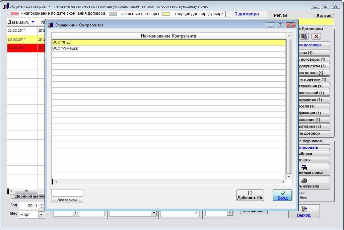Select the ООО "ЛТД" contractor row

coord(168,42)
